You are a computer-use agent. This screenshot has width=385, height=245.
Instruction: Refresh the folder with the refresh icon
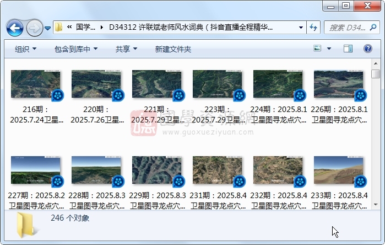313,27
